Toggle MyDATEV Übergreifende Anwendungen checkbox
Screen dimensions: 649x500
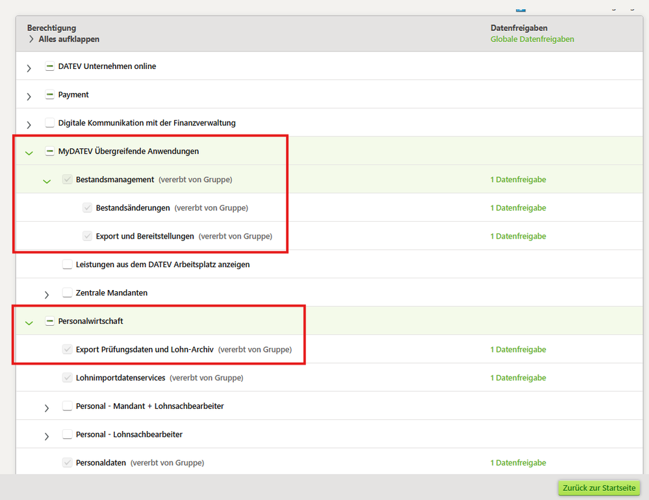[x=49, y=151]
